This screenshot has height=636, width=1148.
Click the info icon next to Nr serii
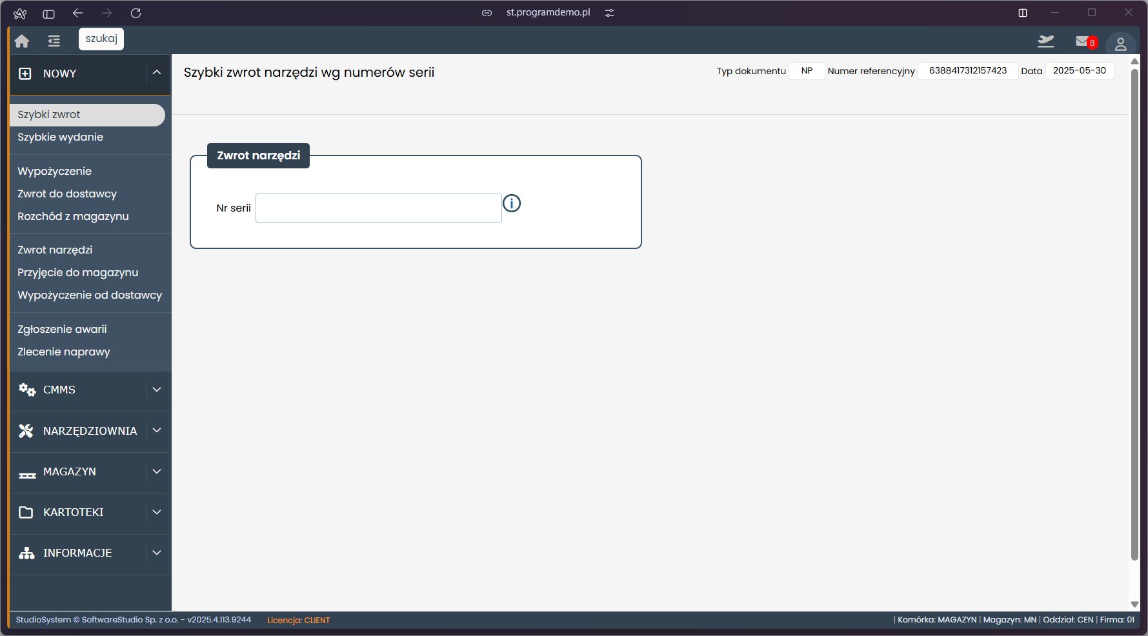pyautogui.click(x=512, y=204)
